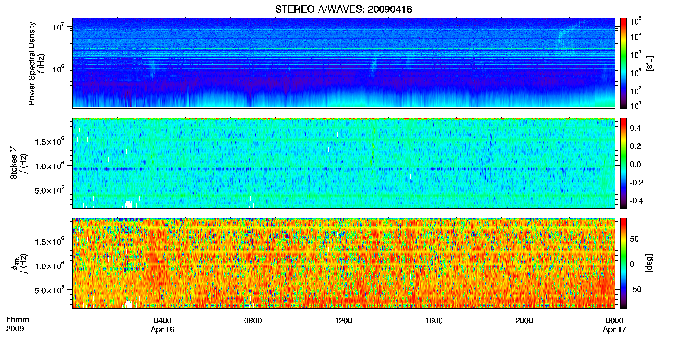Image resolution: width=687 pixels, height=354 pixels.
Task: Click the "Apr 17" date label
Action: click(x=615, y=330)
